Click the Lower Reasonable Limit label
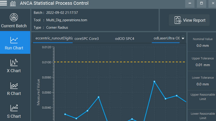The width and height of the screenshot is (216, 121). [203, 116]
